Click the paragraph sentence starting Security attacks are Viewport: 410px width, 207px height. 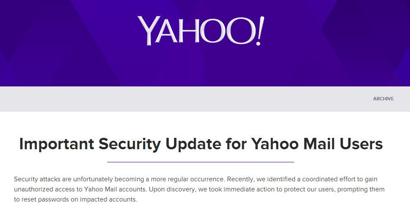coord(119,179)
